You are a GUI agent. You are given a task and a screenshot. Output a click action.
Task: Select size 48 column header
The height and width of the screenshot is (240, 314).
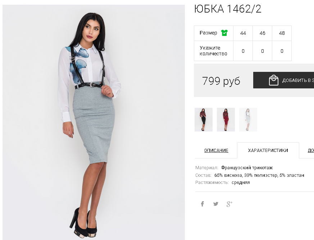click(282, 33)
